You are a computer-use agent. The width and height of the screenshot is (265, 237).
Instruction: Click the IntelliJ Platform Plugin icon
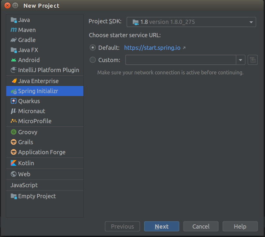coord(14,70)
